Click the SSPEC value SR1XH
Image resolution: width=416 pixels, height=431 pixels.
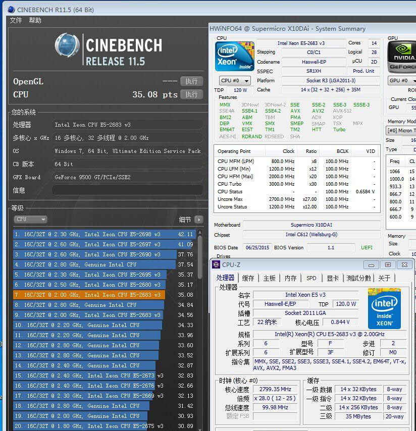click(314, 71)
